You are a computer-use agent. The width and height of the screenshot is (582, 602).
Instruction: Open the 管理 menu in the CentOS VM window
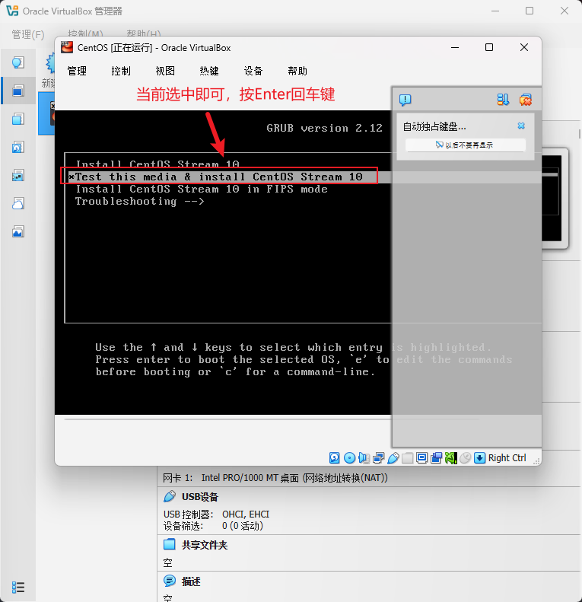coord(77,71)
